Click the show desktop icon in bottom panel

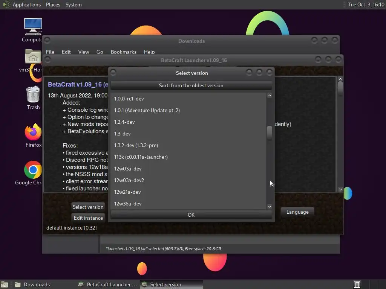click(x=5, y=284)
